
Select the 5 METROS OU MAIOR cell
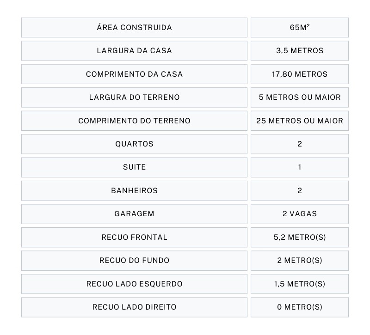click(299, 97)
